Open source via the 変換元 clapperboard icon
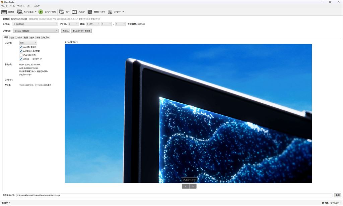Viewport: 343px width, 206px height. (x=4, y=12)
